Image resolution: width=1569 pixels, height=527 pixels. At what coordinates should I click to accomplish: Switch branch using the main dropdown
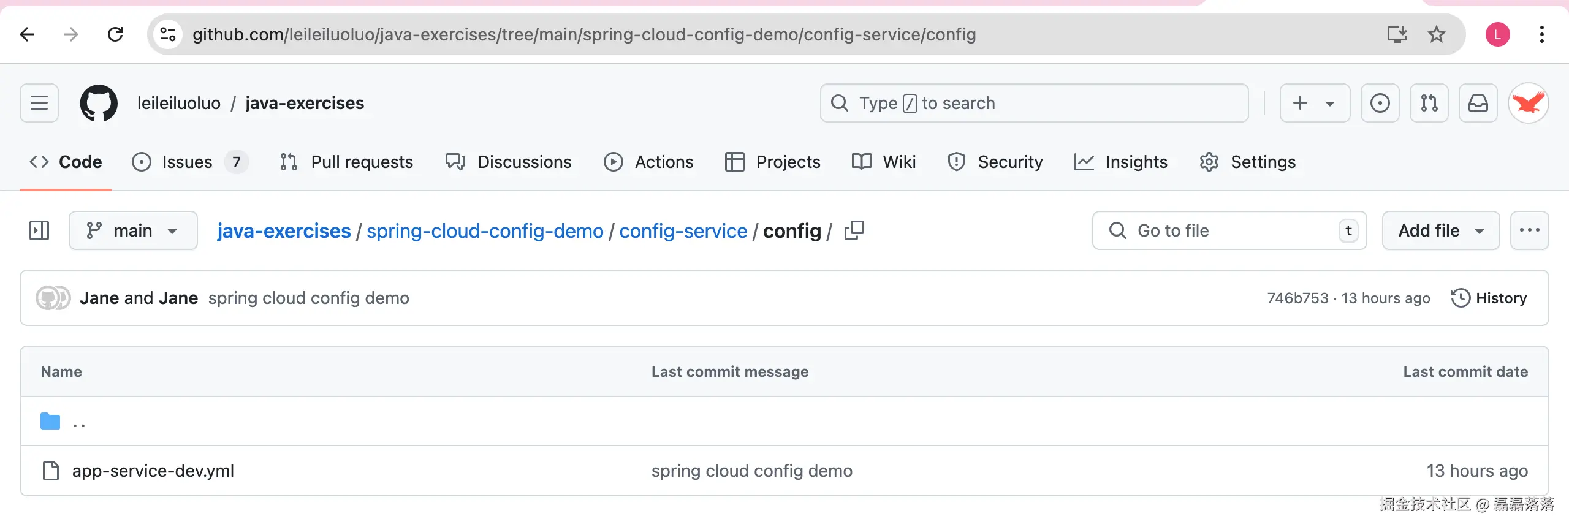(133, 230)
